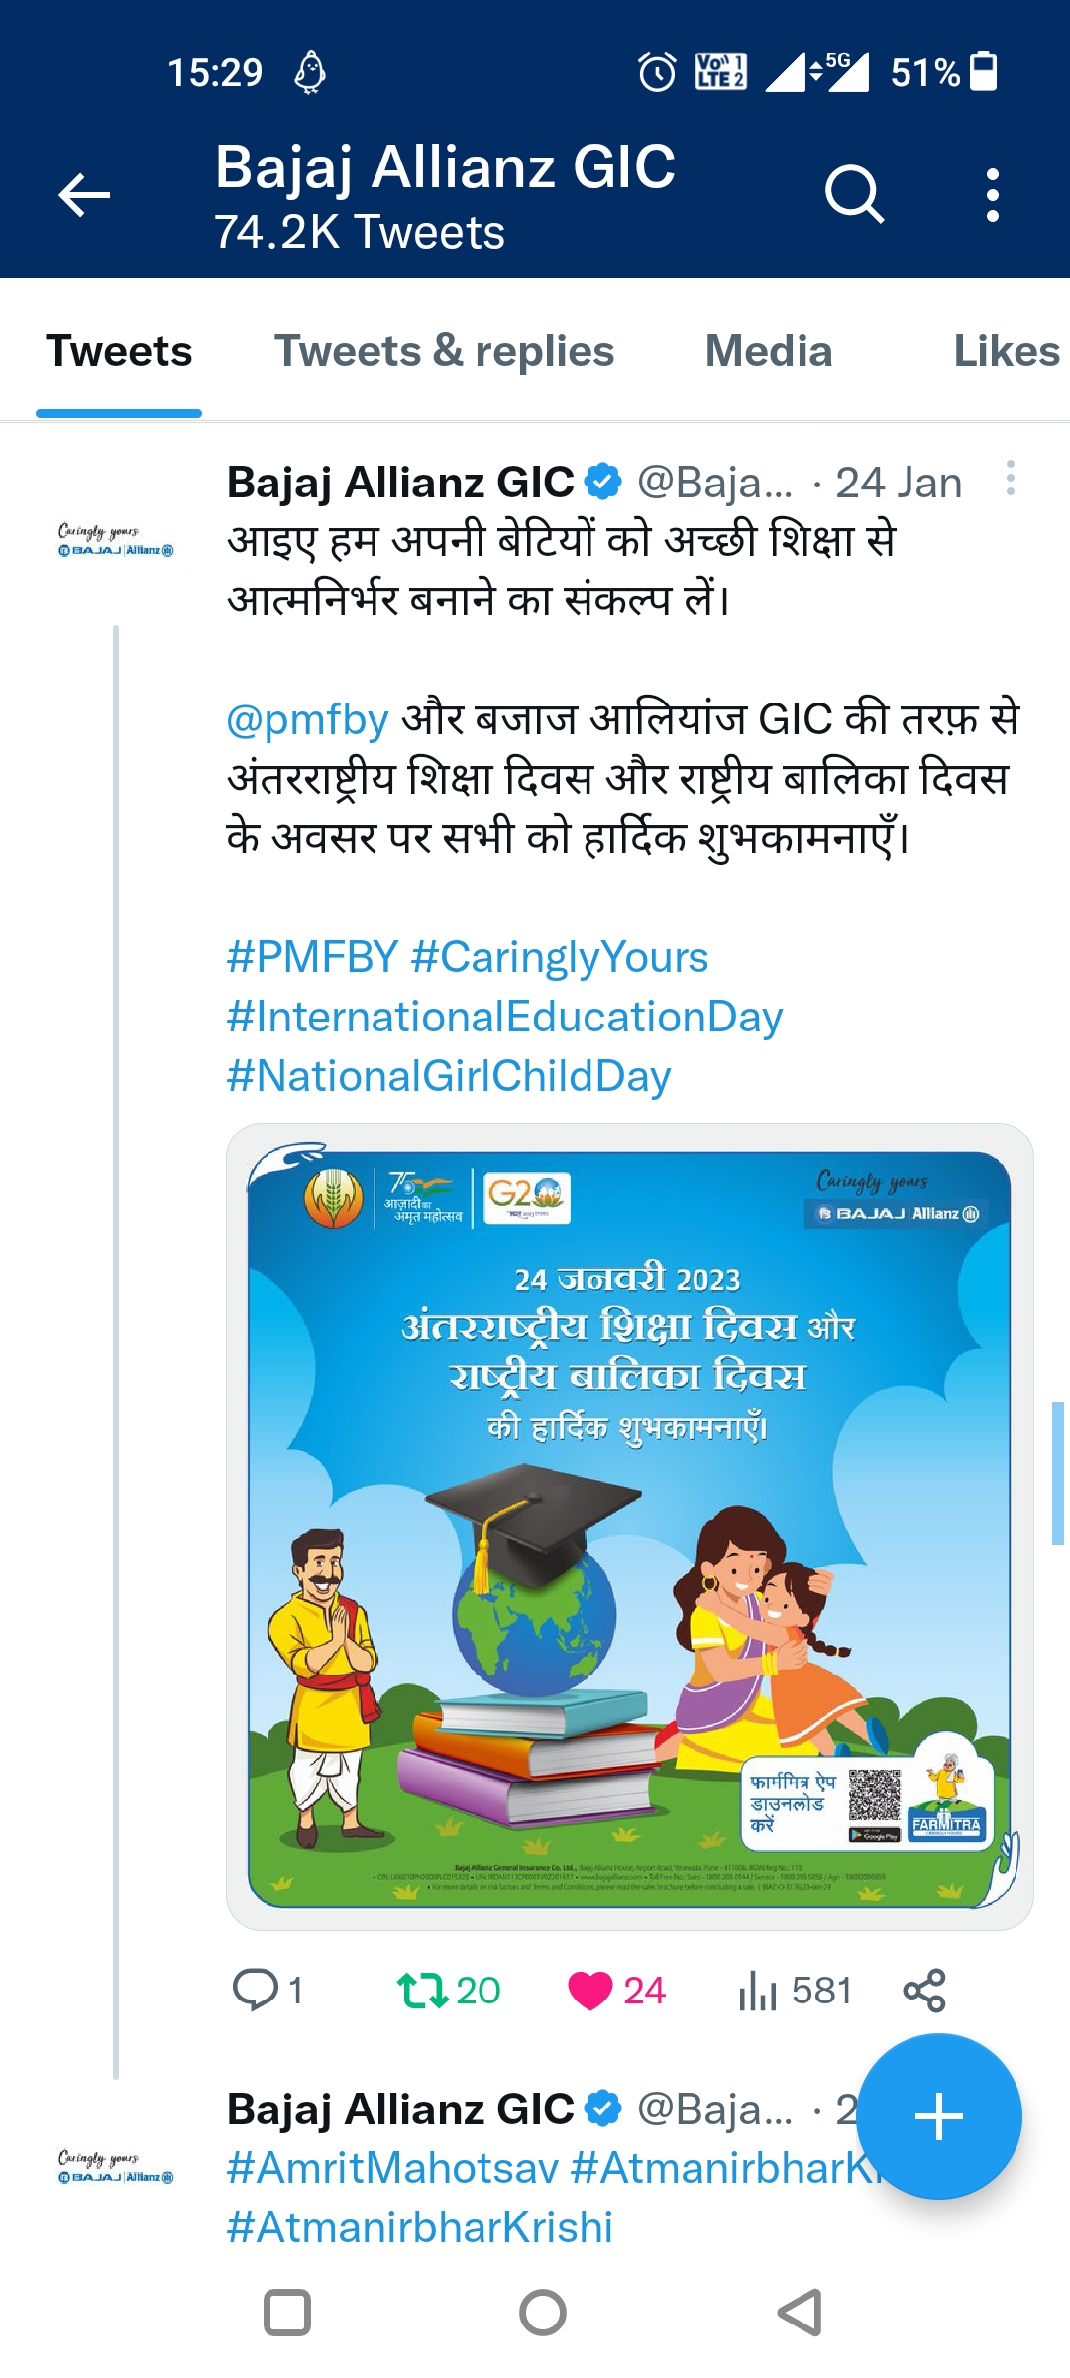Open Android recent apps square button
This screenshot has width=1070, height=2378.
(x=287, y=2314)
